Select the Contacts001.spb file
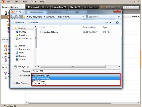The width and height of the screenshot is (142, 107). point(51,32)
